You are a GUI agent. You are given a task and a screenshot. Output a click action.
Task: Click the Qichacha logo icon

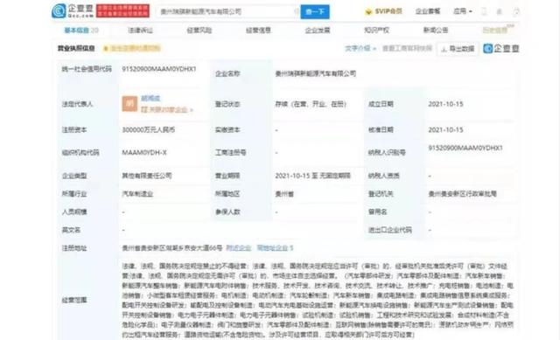click(x=59, y=11)
